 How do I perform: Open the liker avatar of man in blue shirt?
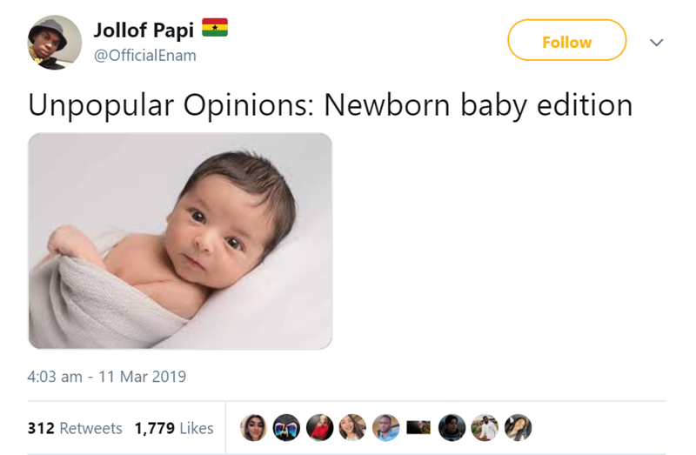click(385, 427)
